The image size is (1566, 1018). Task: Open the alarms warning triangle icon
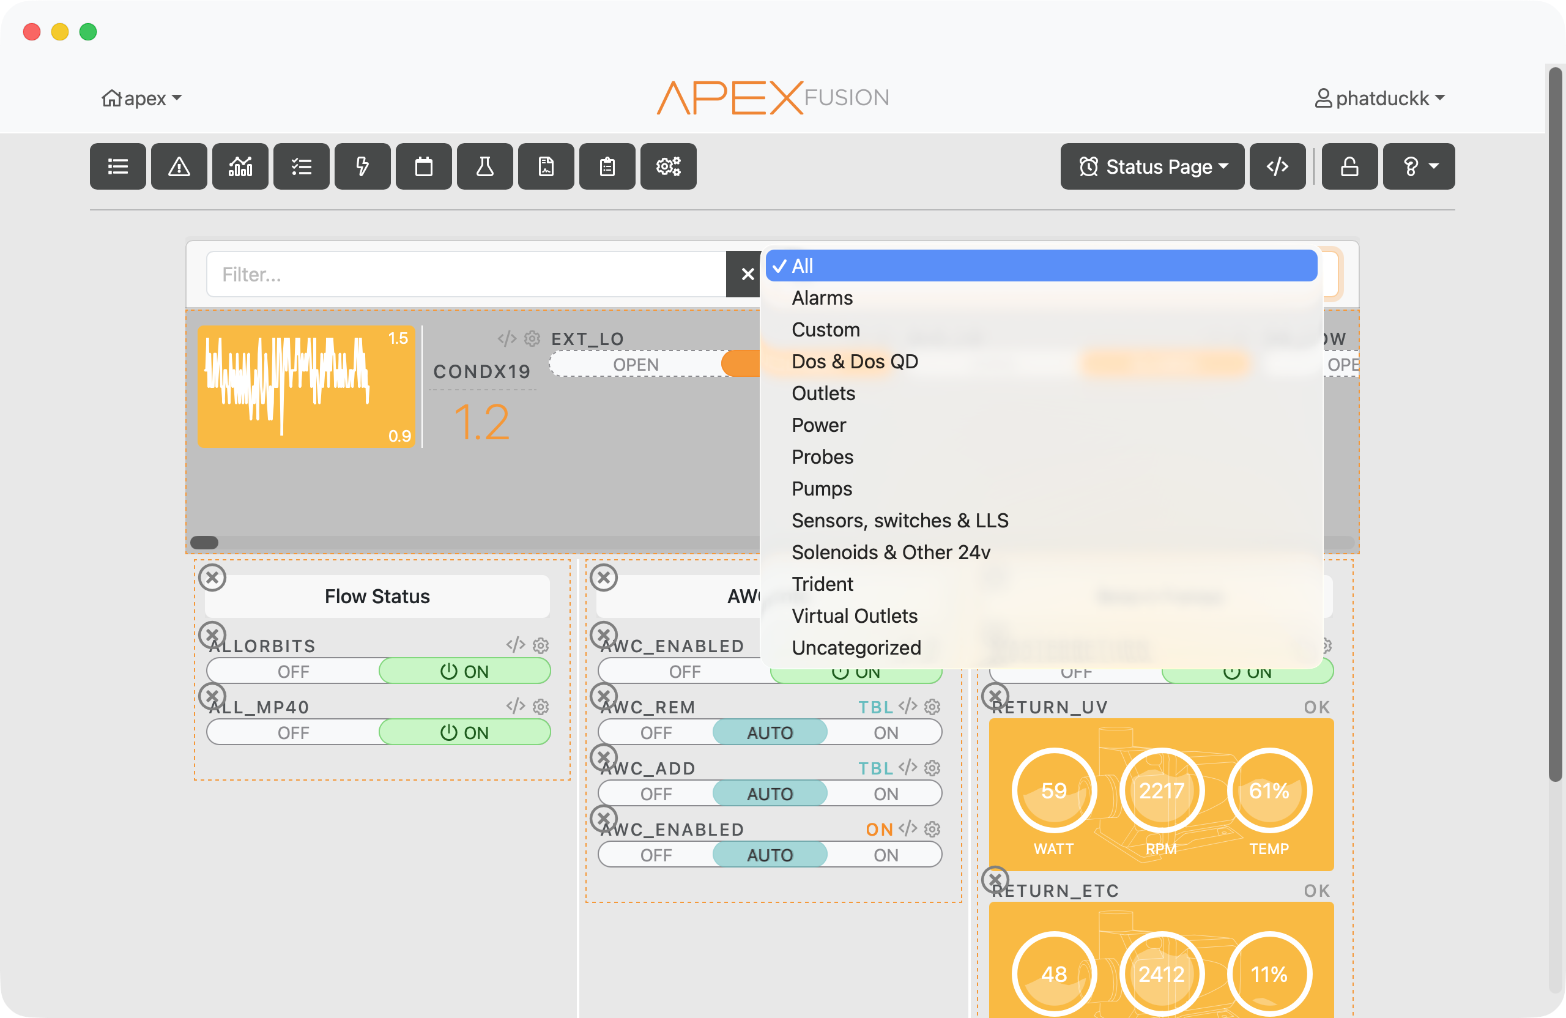[x=179, y=166]
